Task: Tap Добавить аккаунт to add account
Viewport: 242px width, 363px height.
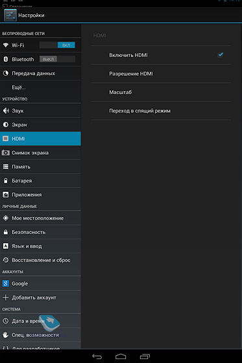Action: tap(40, 298)
